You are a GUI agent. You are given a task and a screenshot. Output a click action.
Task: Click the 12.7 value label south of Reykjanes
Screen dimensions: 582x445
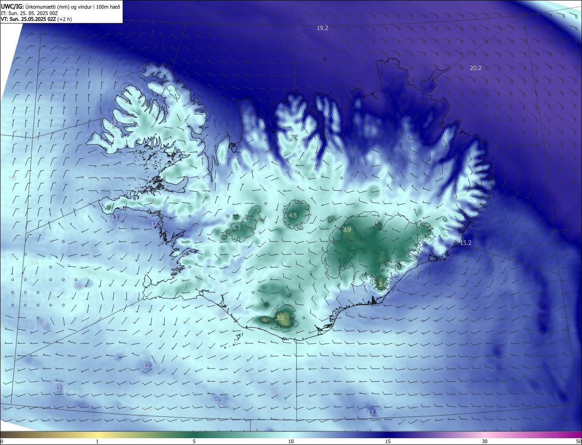[x=148, y=366]
